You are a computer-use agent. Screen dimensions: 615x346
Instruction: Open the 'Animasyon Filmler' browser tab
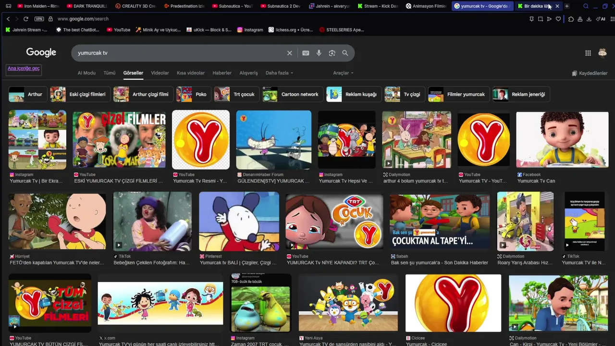(x=426, y=6)
